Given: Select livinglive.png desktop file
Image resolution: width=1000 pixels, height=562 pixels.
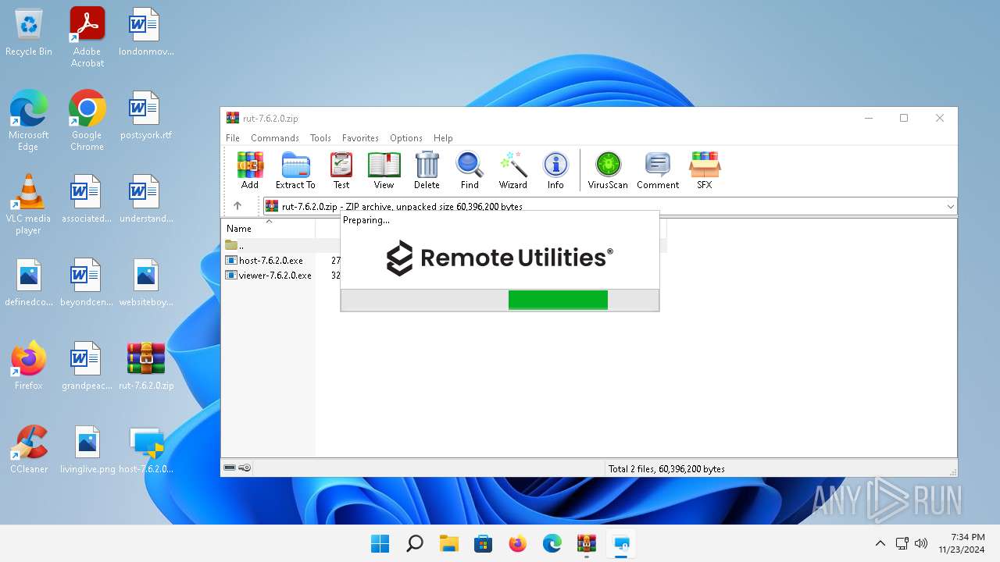Looking at the screenshot, I should 87,450.
